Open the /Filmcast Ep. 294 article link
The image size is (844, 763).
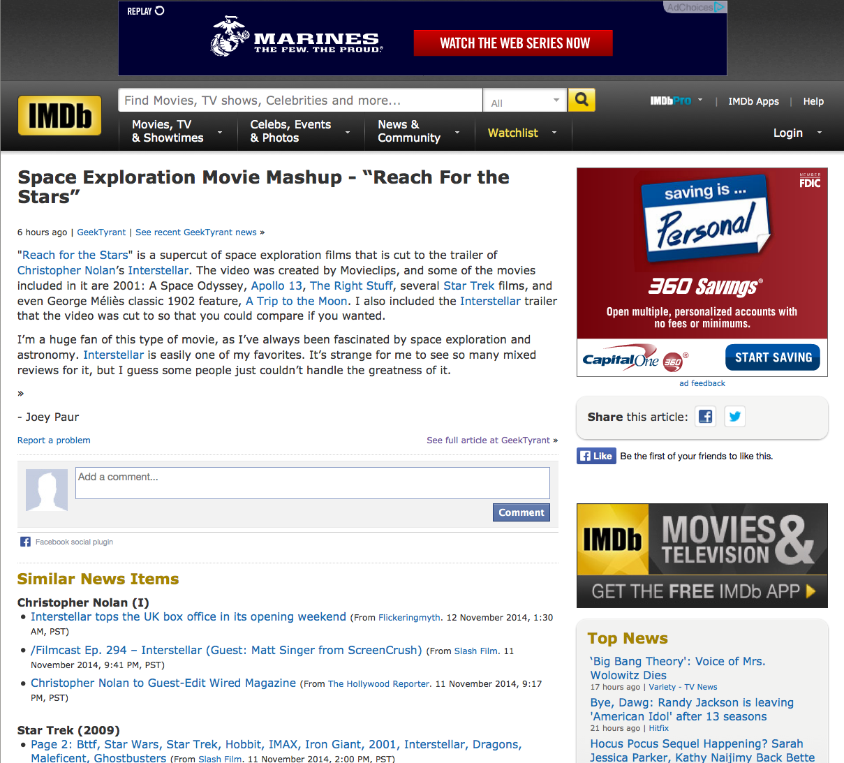click(226, 650)
